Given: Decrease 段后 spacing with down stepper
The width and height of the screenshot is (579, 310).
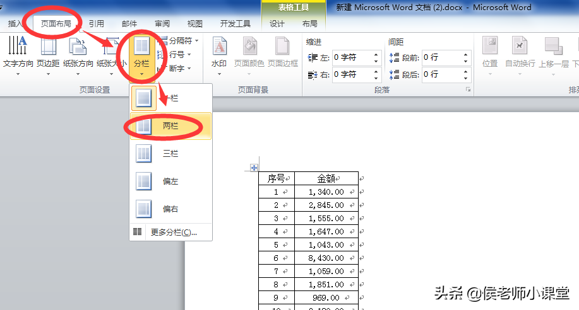Looking at the screenshot, I should click(x=465, y=78).
